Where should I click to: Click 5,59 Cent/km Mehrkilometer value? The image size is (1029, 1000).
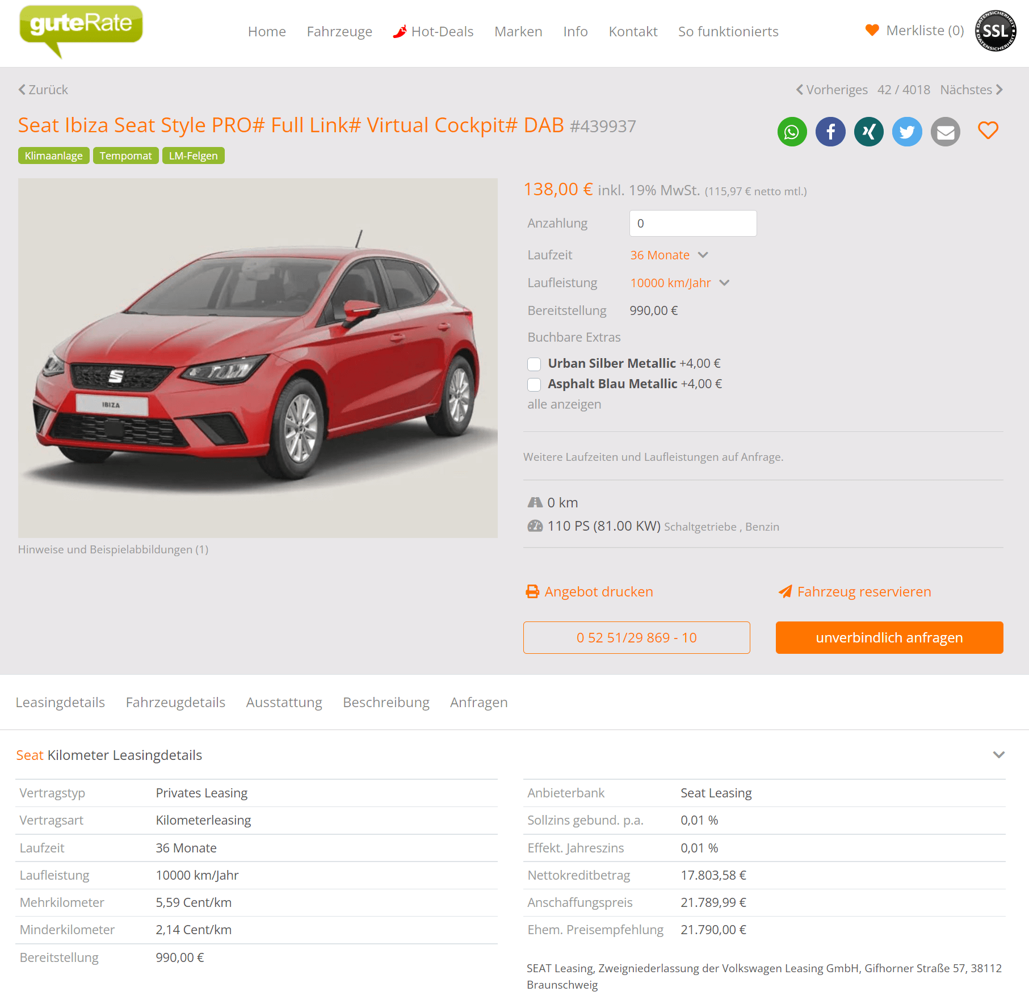tap(194, 902)
